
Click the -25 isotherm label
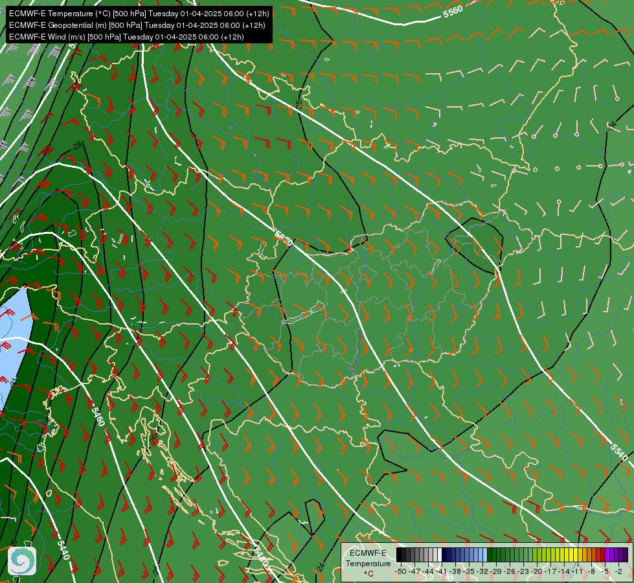tap(299, 104)
